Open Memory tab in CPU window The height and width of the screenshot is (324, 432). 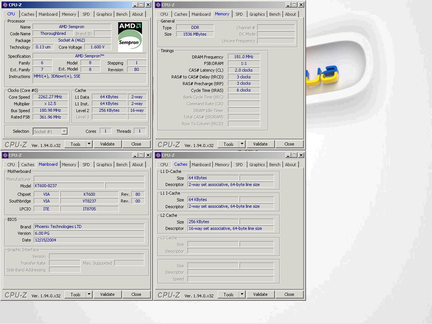69,14
